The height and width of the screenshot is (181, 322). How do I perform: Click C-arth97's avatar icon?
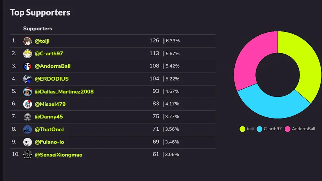(28, 54)
